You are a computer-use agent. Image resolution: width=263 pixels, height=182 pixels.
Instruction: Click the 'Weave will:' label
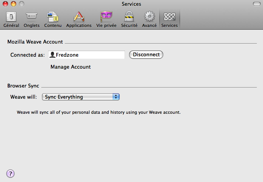[x=24, y=97]
